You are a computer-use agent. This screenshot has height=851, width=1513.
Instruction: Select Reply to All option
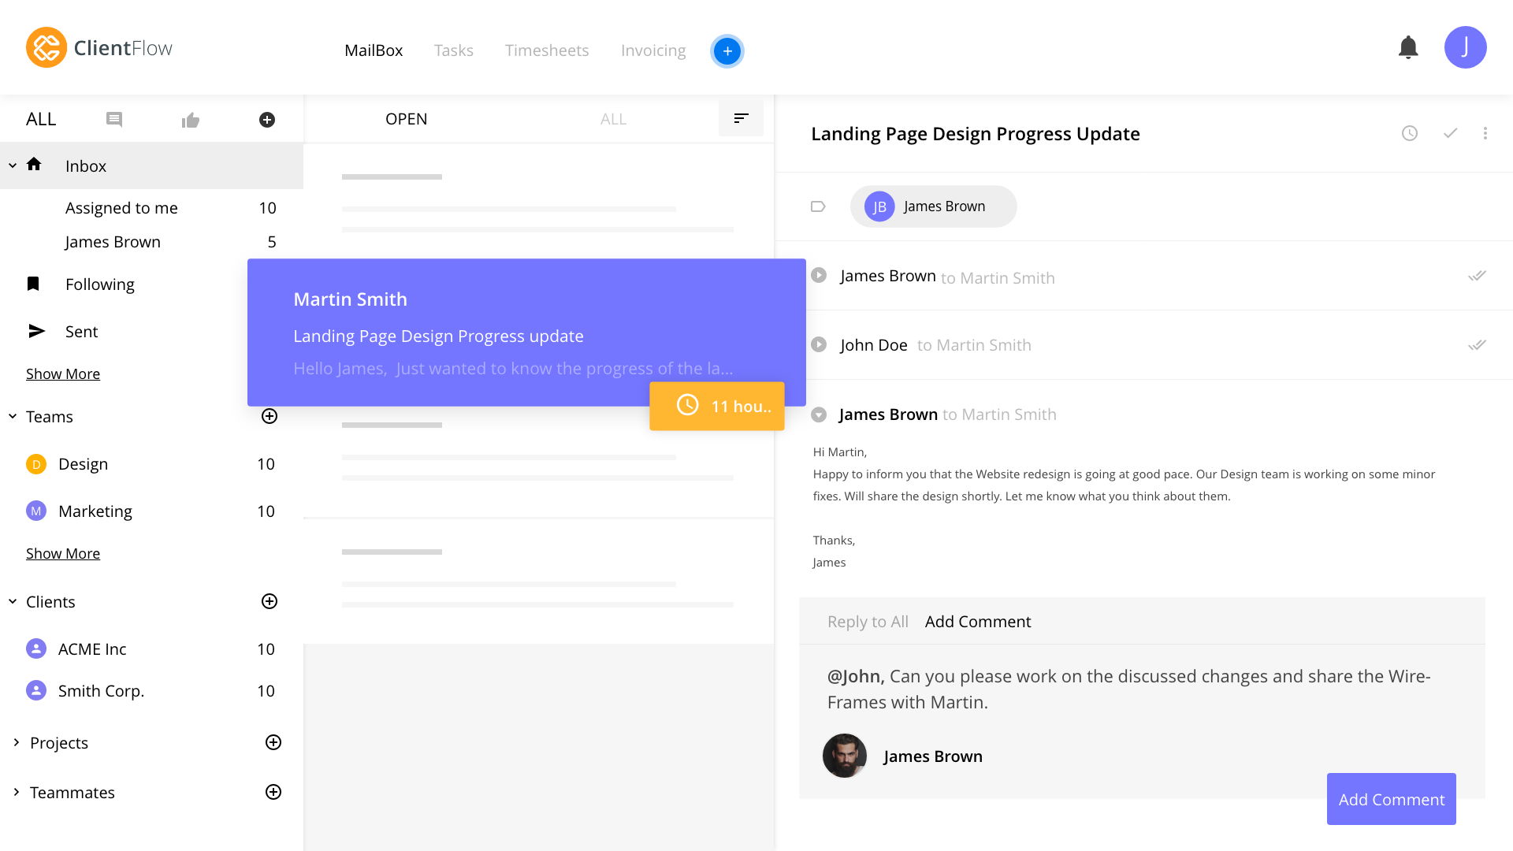868,622
